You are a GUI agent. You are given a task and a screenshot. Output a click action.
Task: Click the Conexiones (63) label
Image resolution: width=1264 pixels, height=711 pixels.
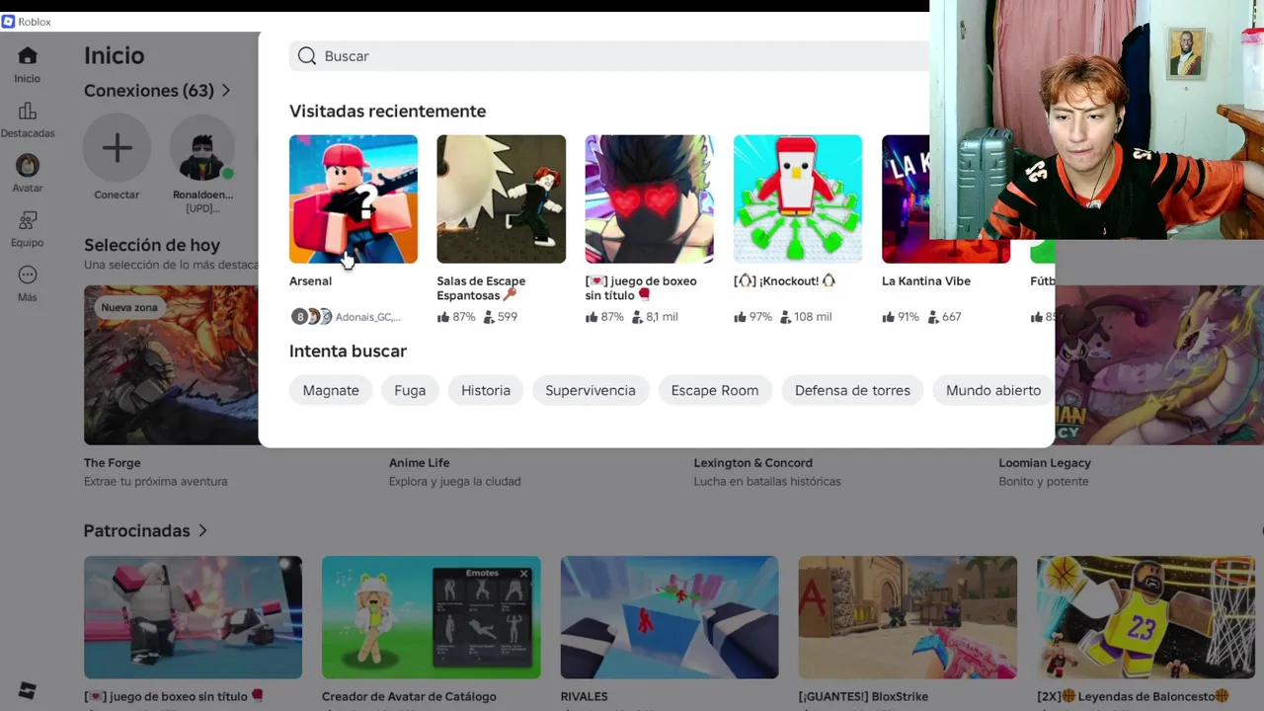149,91
